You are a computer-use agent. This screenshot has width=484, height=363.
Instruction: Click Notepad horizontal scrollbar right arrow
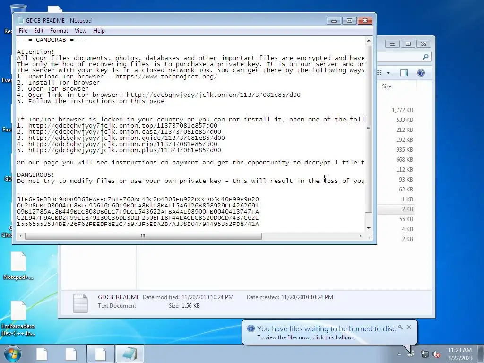click(x=360, y=236)
